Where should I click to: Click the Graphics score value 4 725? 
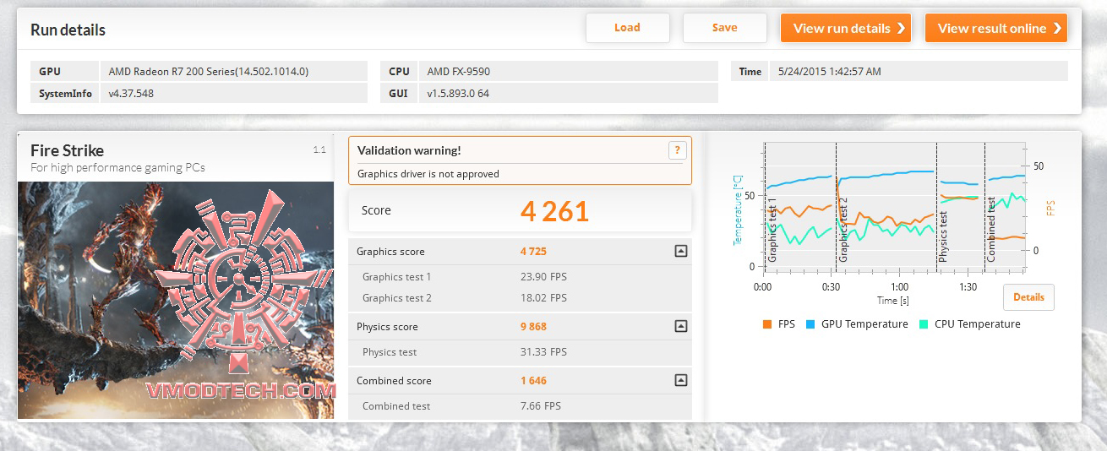point(533,252)
